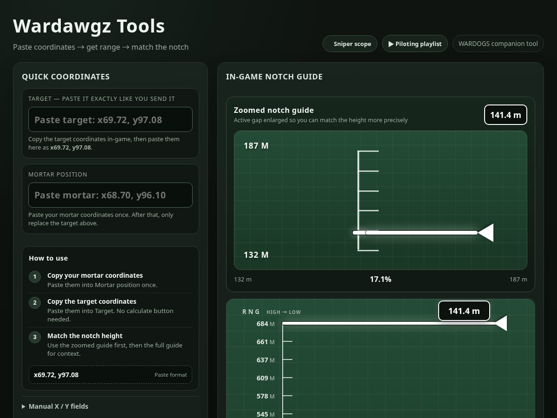
Task: Click the 17.1% value below zoomed guide
Action: (380, 279)
